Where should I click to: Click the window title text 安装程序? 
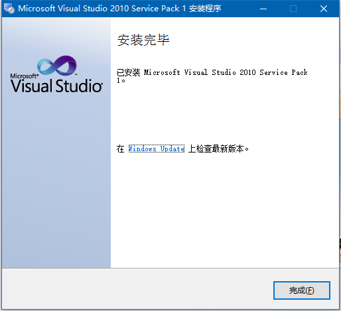coord(205,9)
